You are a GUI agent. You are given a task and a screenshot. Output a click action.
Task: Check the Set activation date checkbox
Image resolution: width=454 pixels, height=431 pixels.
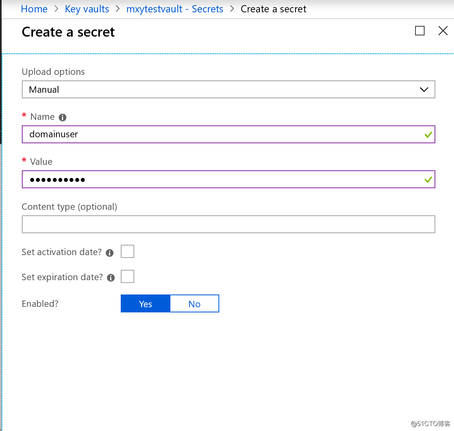128,251
